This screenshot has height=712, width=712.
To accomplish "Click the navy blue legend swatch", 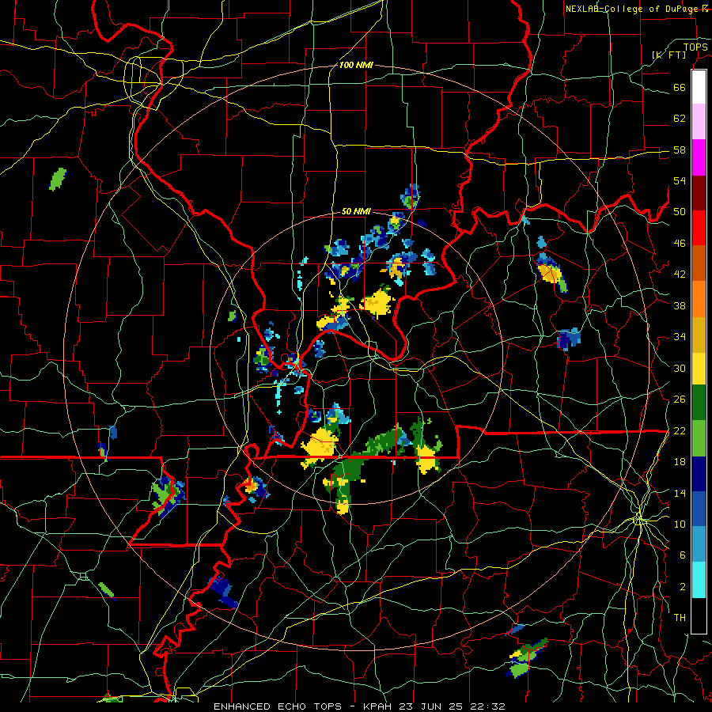I will tap(699, 474).
